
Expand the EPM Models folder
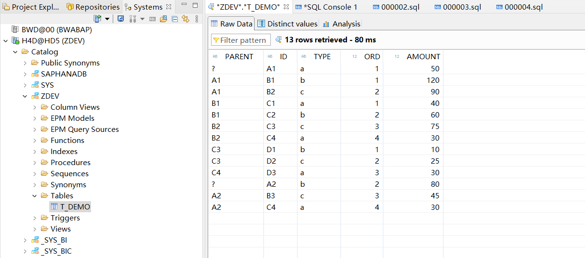click(x=35, y=118)
